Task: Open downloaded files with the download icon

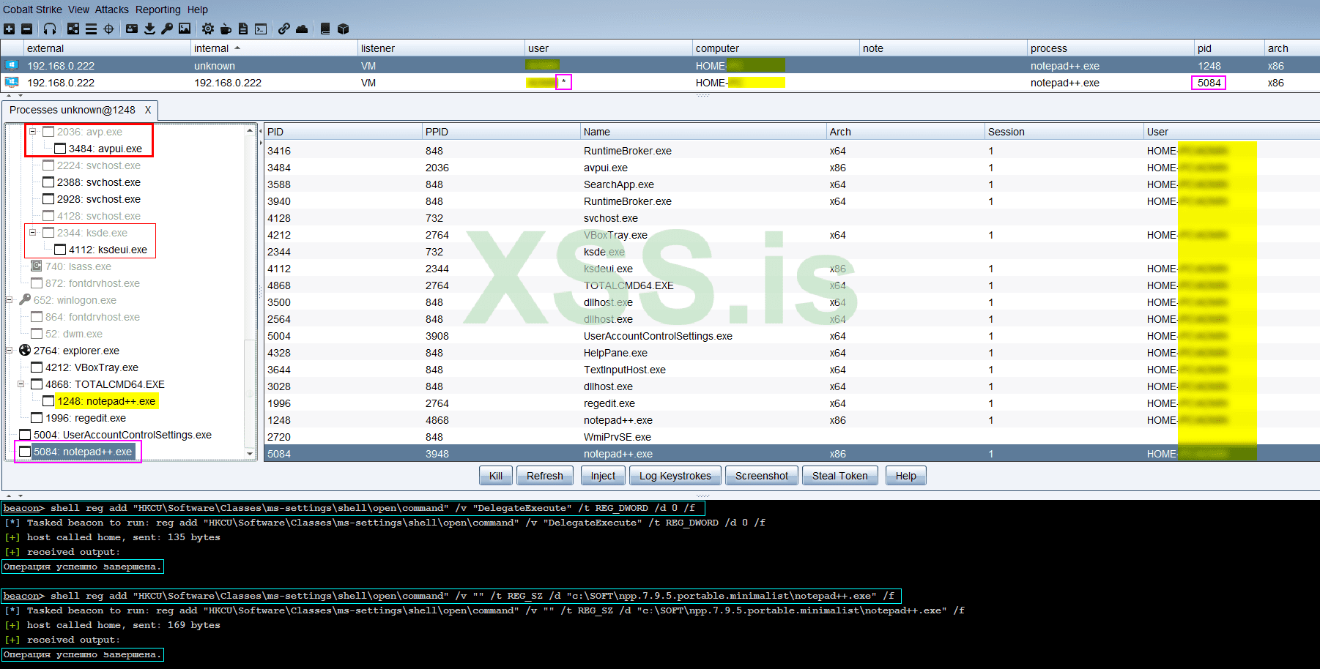Action: [x=149, y=29]
